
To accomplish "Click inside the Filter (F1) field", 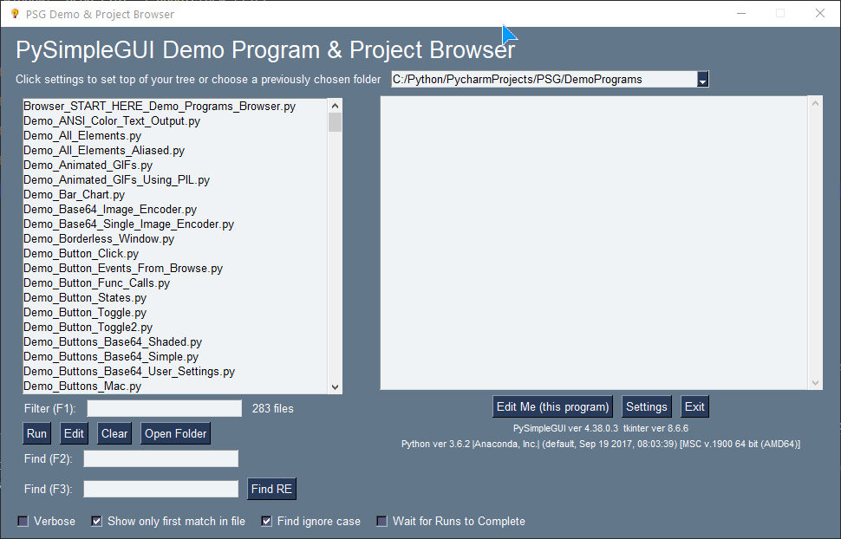I will (x=164, y=407).
